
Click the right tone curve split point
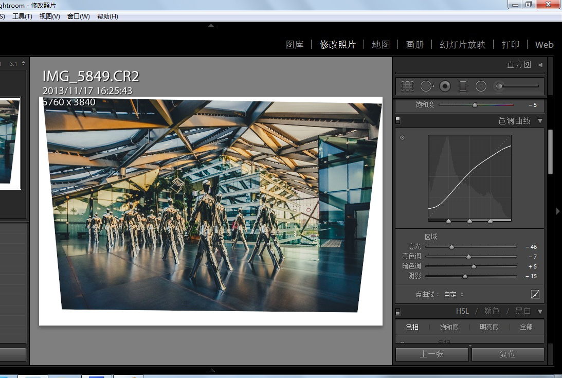pos(491,221)
